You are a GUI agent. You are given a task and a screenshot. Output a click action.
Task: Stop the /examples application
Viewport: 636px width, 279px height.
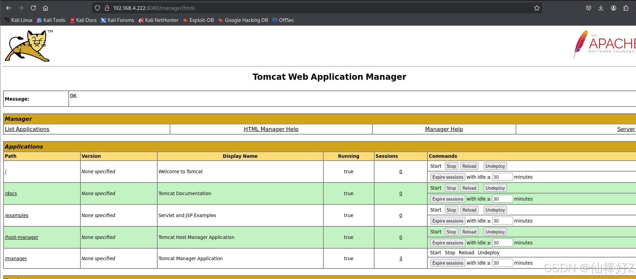point(451,210)
